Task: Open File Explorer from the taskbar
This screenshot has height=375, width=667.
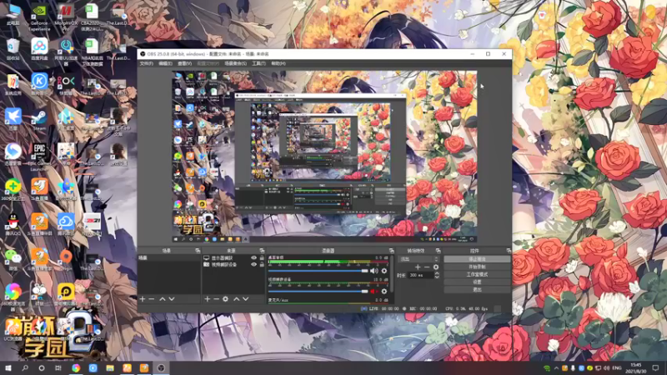Action: point(110,368)
